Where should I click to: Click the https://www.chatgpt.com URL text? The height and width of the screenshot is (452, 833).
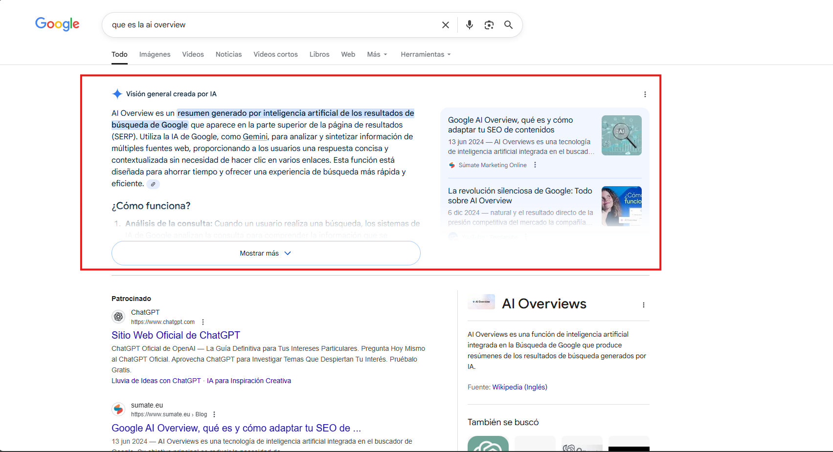(163, 322)
